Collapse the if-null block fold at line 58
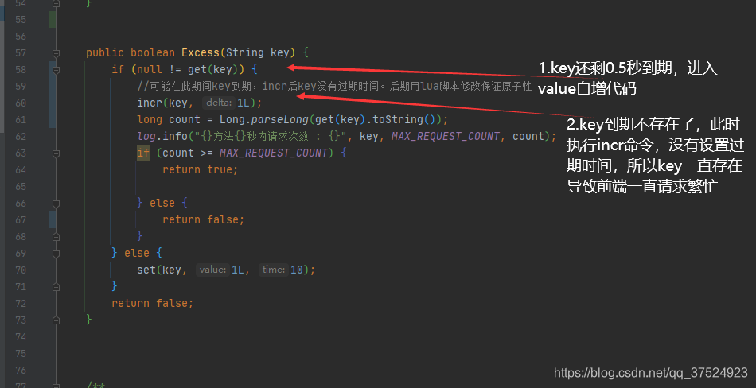The width and height of the screenshot is (756, 388). click(56, 70)
